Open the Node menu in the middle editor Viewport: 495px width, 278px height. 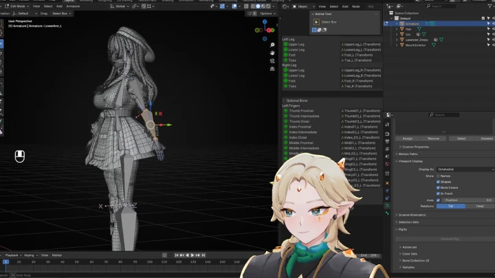pos(356,6)
